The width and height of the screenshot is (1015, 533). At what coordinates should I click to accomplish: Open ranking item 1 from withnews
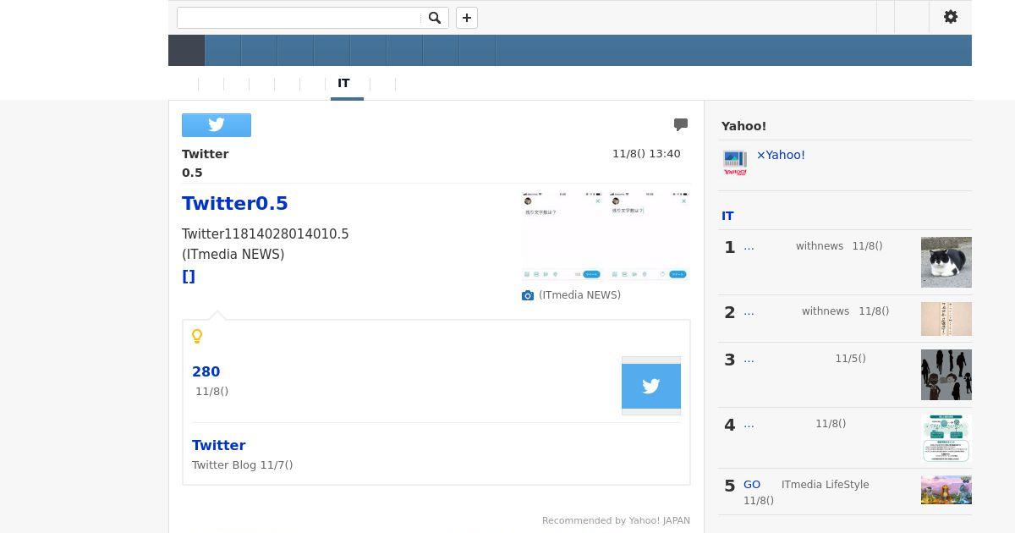[749, 246]
